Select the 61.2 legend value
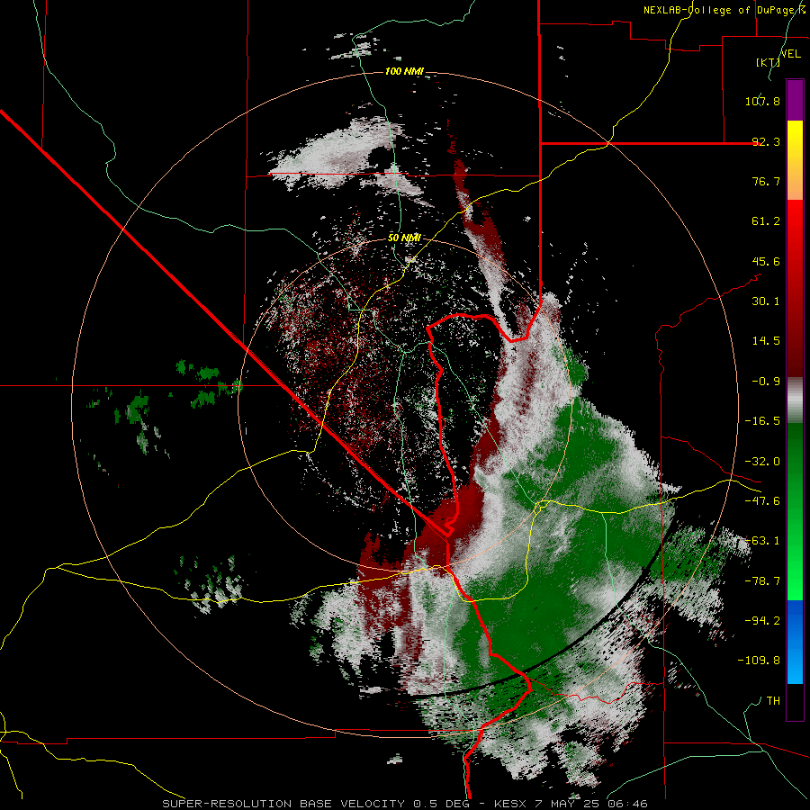The image size is (810, 810). click(766, 221)
